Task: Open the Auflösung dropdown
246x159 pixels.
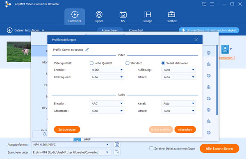Action: 178,70
